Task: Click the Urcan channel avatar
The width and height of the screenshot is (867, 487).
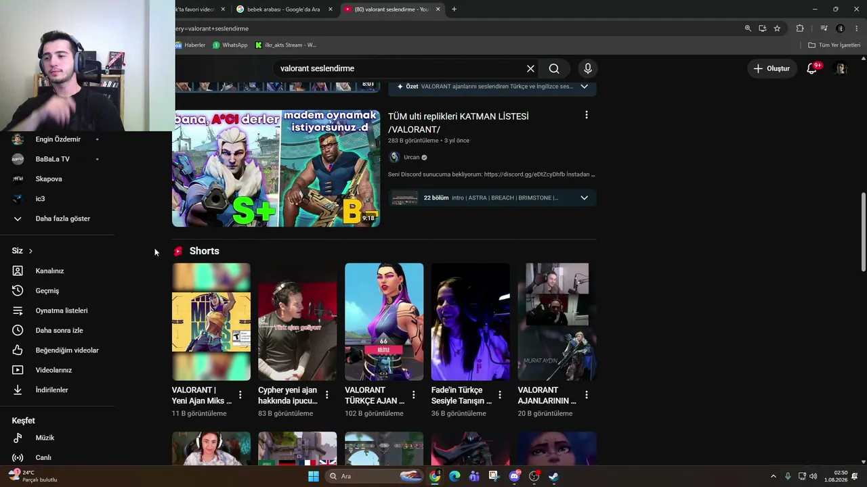Action: click(x=394, y=157)
